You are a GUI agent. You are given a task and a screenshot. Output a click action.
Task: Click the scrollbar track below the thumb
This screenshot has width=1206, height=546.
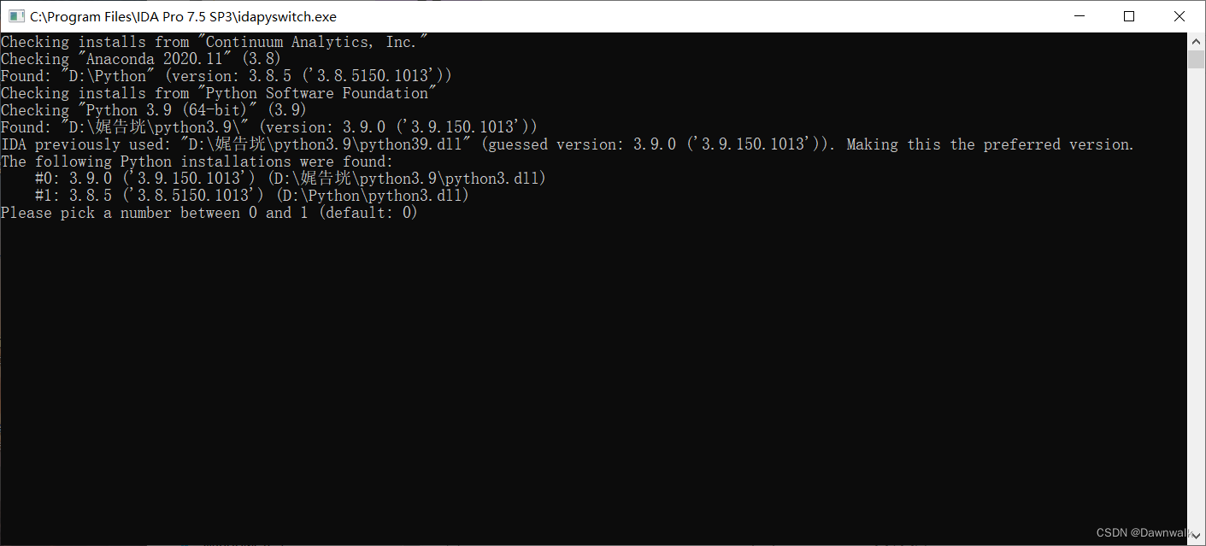(x=1197, y=299)
